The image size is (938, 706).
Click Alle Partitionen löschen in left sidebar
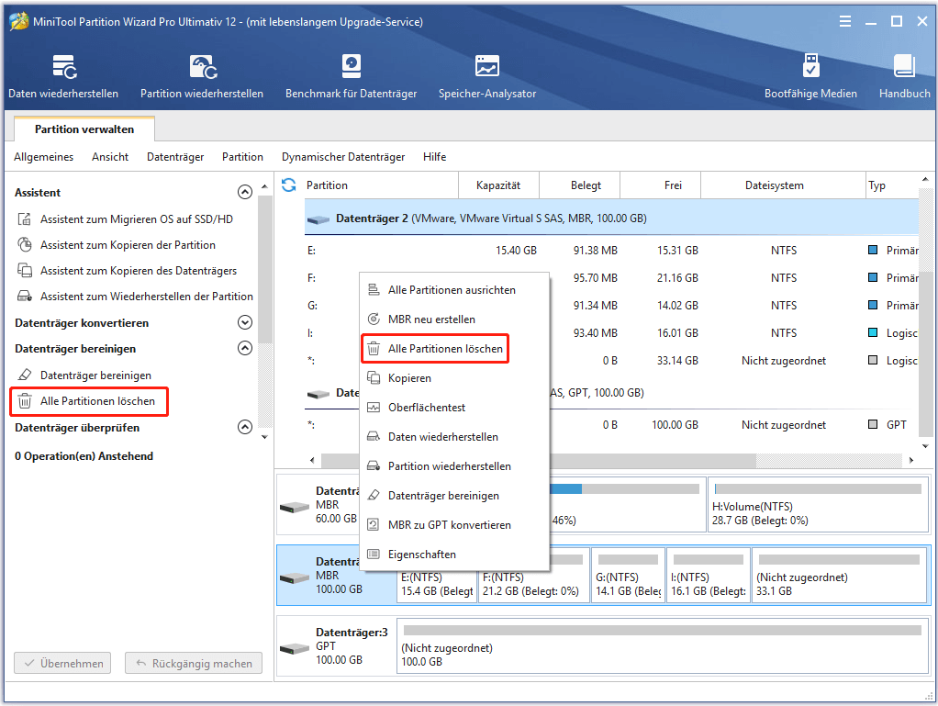[89, 401]
